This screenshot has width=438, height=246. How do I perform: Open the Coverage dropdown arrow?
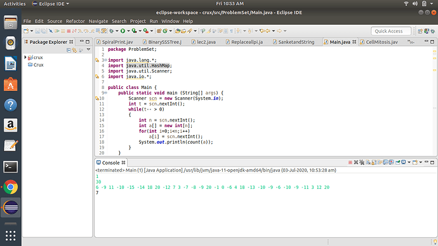click(x=140, y=31)
